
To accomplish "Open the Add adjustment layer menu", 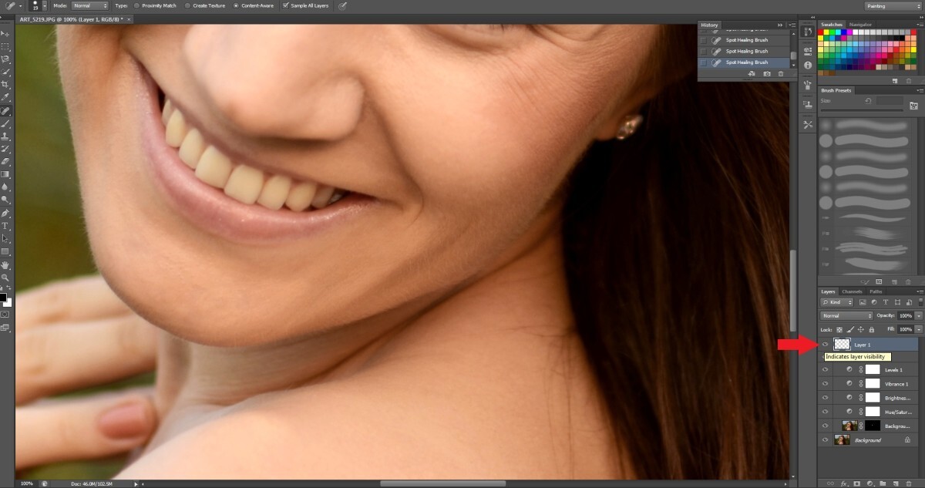I will 870,483.
